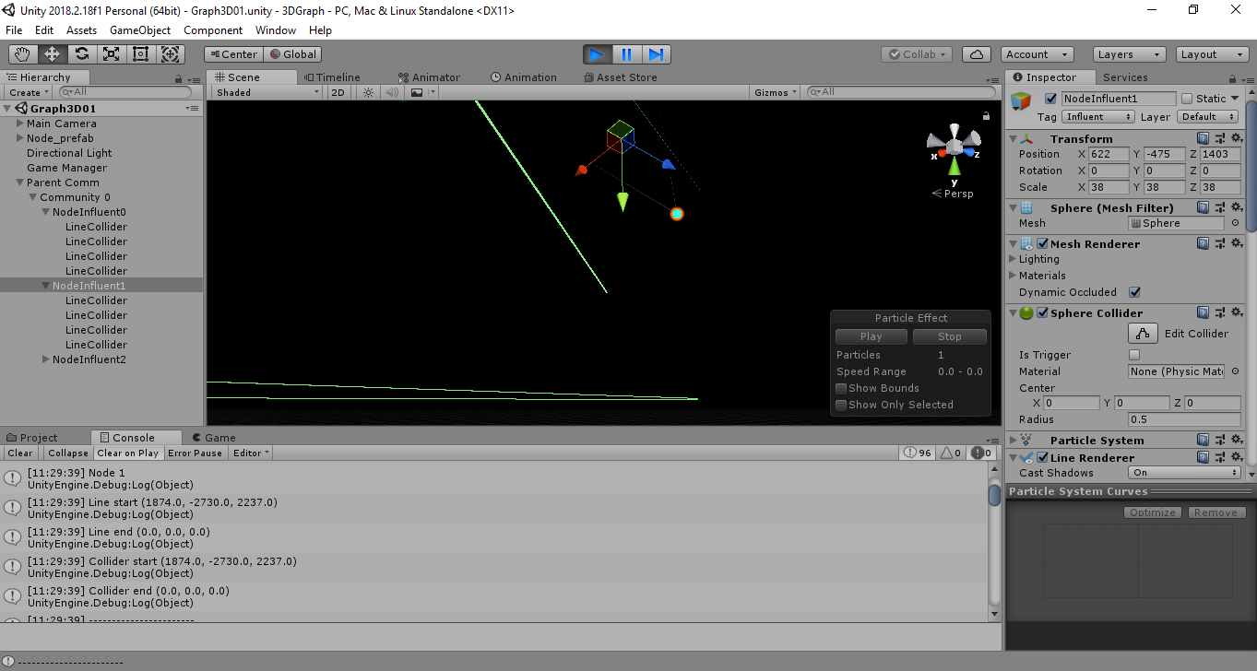
Task: Expand the Lighting section
Action: coord(1014,259)
